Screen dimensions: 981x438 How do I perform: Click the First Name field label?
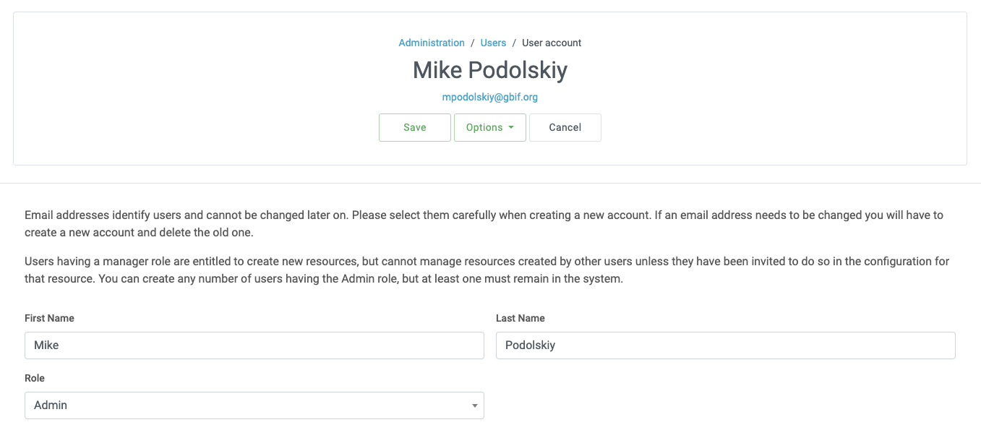point(49,318)
